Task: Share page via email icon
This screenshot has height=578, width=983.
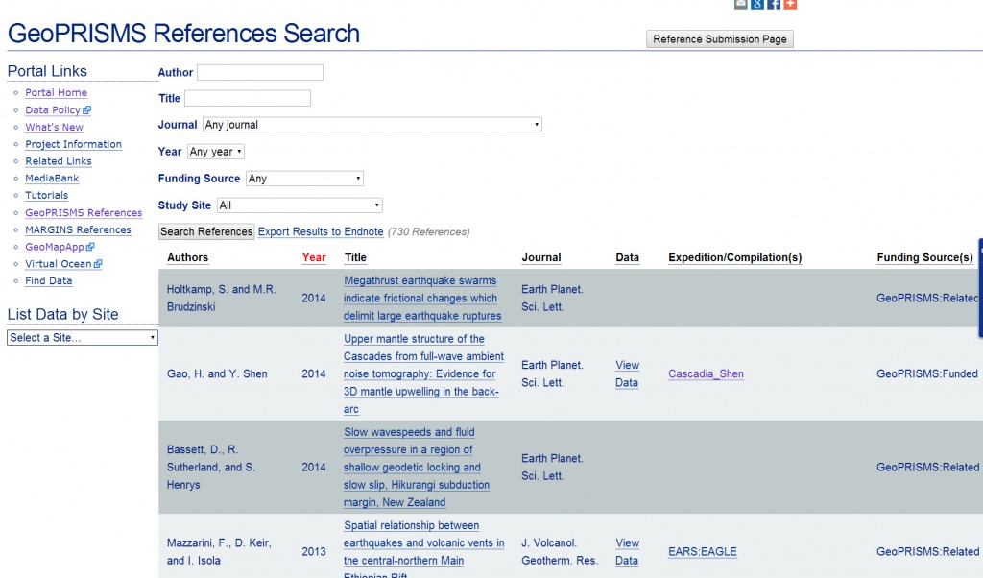Action: point(740,4)
